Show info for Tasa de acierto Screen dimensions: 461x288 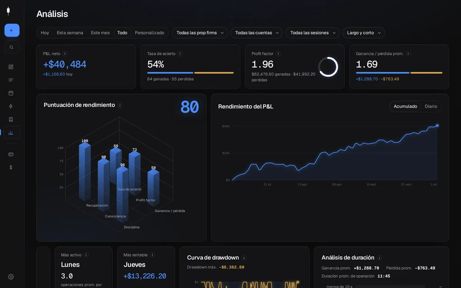180,54
